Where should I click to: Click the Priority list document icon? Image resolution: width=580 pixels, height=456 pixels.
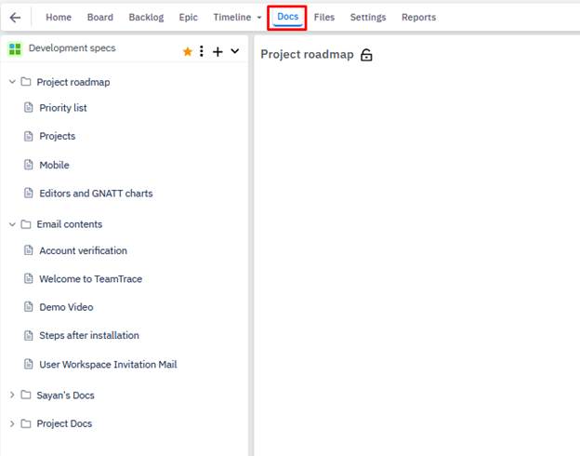(x=29, y=107)
